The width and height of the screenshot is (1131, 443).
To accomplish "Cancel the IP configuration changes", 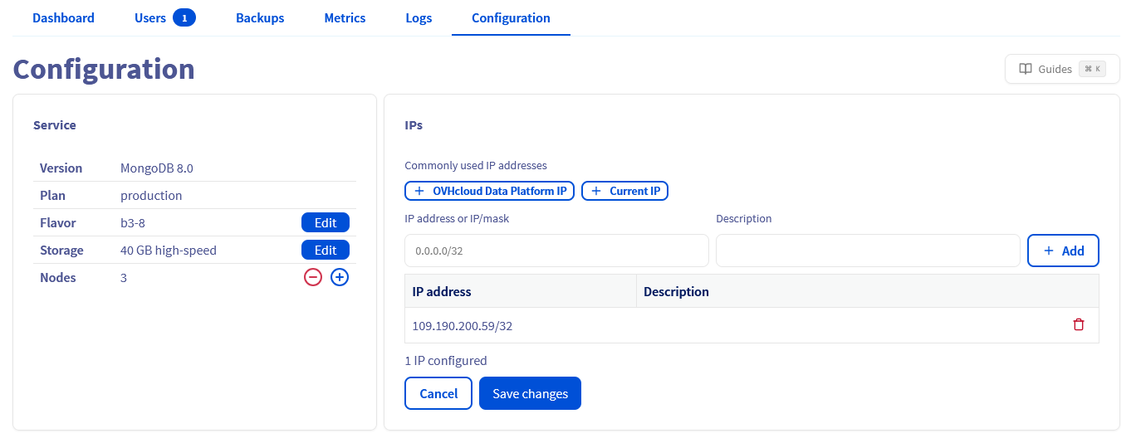I will (438, 393).
